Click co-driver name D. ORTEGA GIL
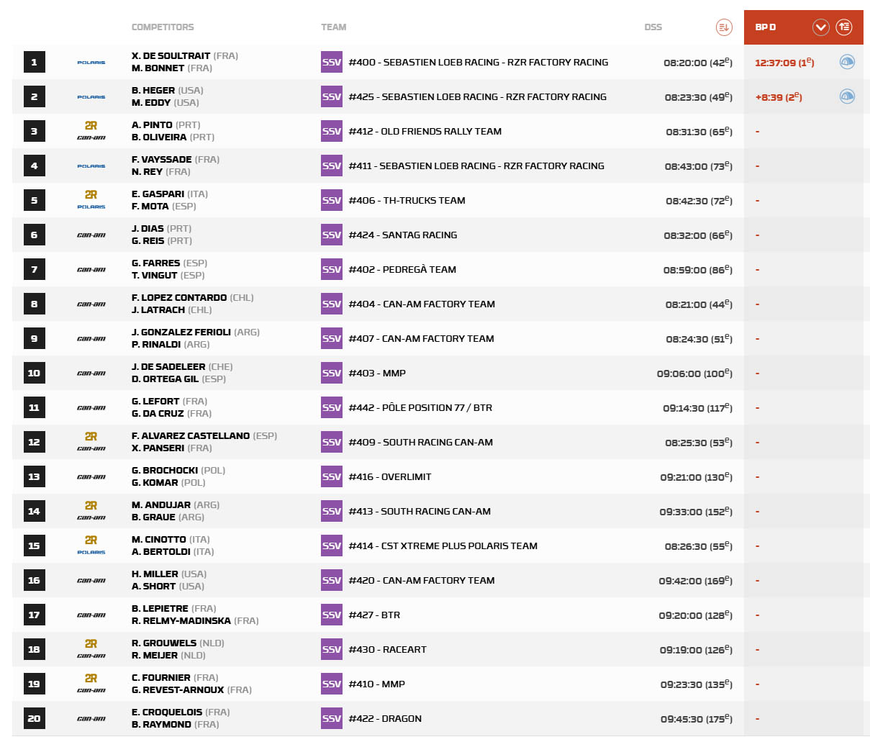The image size is (870, 742). point(165,379)
